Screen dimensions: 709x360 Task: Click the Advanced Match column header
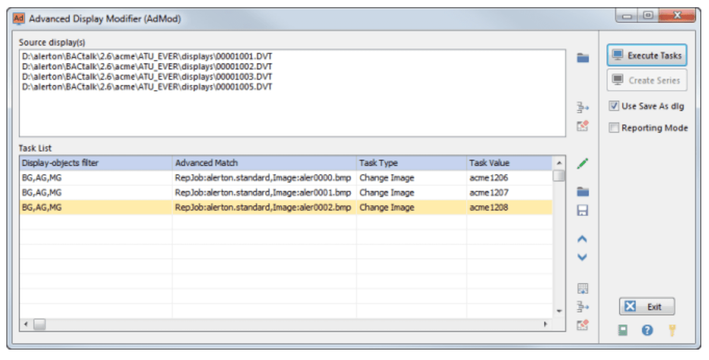pyautogui.click(x=264, y=163)
